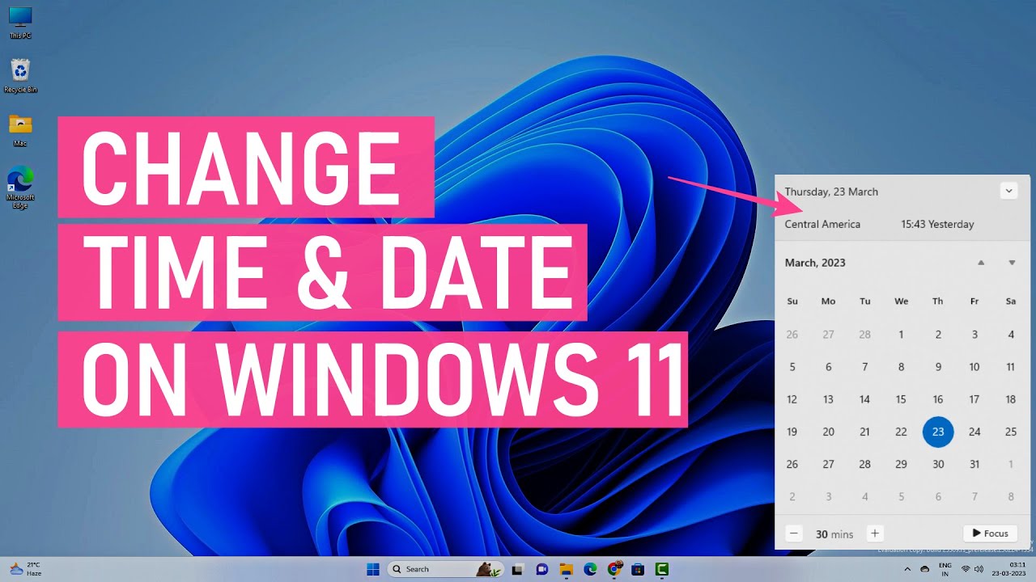Screen dimensions: 1036x582
Task: Launch Google Chrome from the taskbar
Action: (614, 569)
